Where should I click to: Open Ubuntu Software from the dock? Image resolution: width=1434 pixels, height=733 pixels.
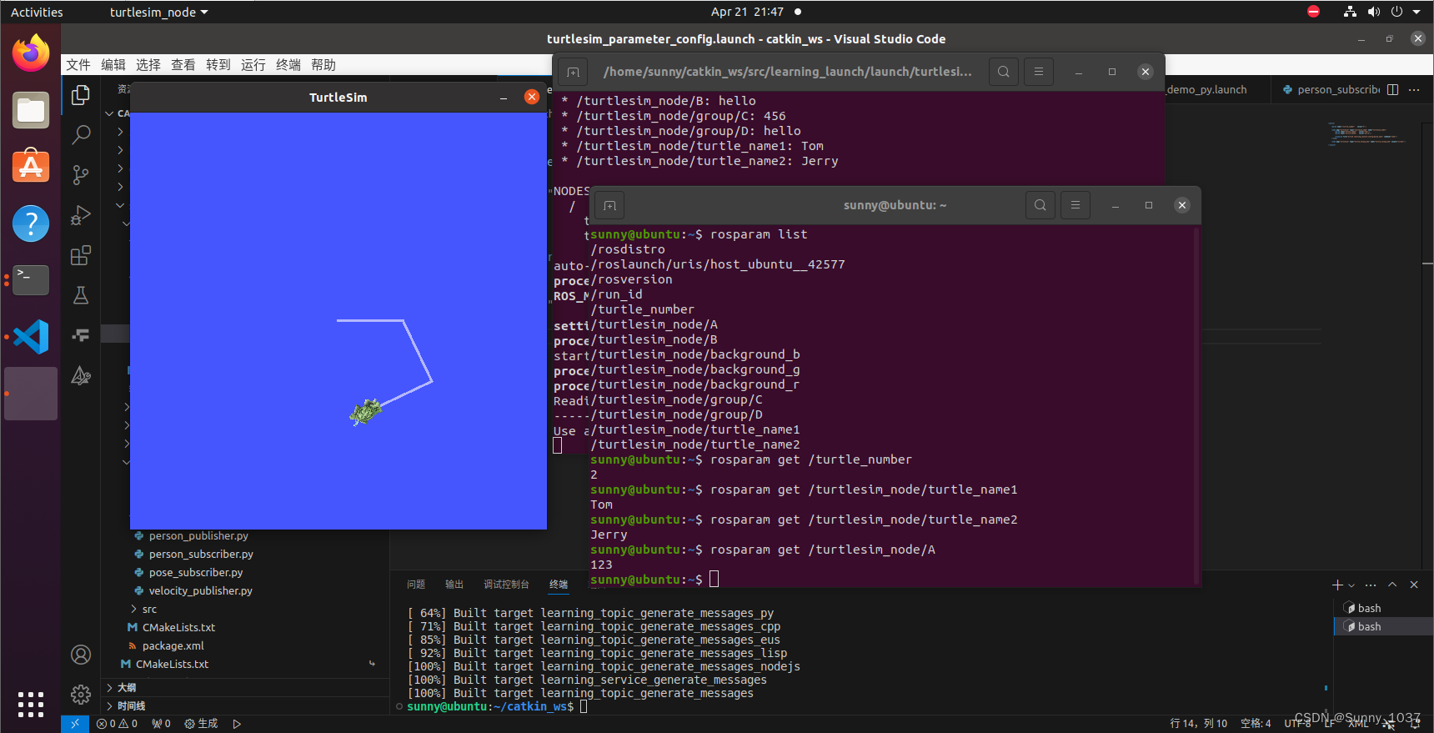[x=31, y=167]
